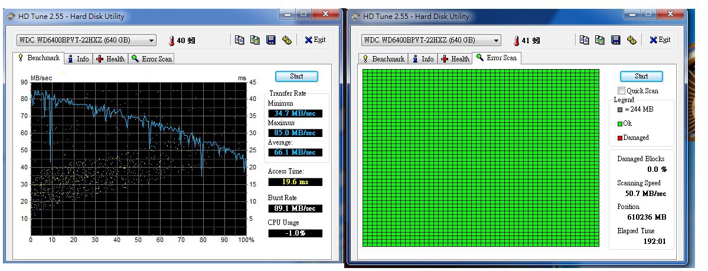Image resolution: width=708 pixels, height=271 pixels.
Task: Minimize the right HD Tune window
Action: click(x=632, y=14)
